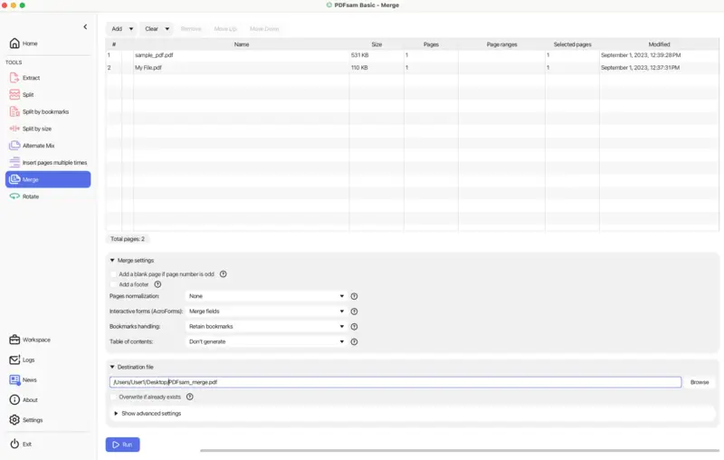Open the Settings gear icon
724x460 pixels.
(x=14, y=420)
